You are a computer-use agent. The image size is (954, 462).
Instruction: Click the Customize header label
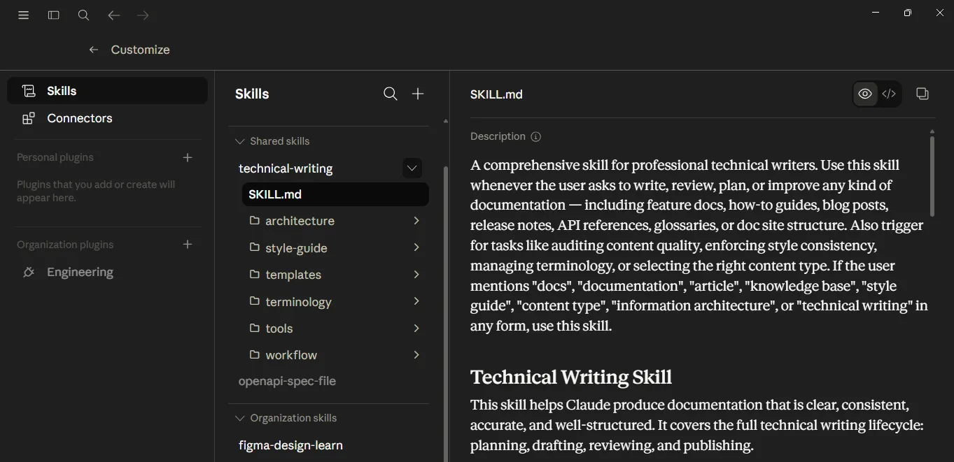click(140, 50)
